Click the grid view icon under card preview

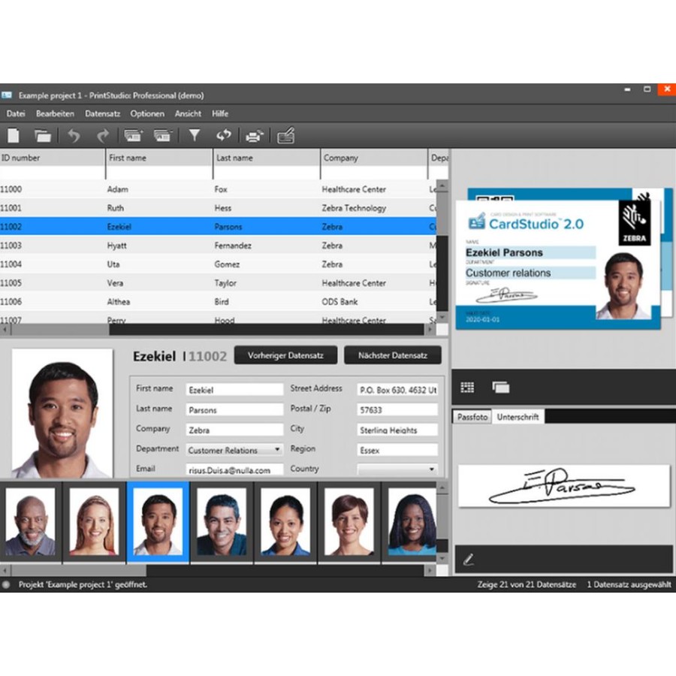pyautogui.click(x=467, y=388)
